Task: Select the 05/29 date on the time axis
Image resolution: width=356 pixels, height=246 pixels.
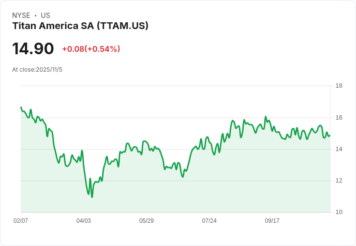Action: click(147, 221)
